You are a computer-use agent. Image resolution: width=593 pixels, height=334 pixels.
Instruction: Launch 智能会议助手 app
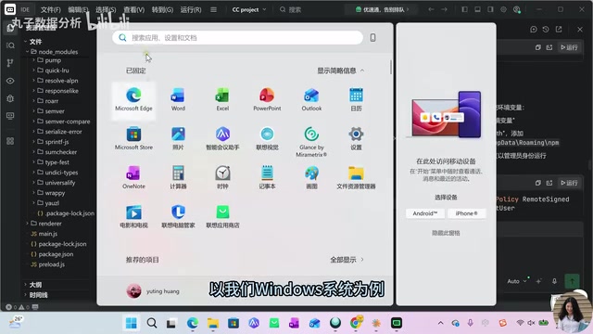222,138
